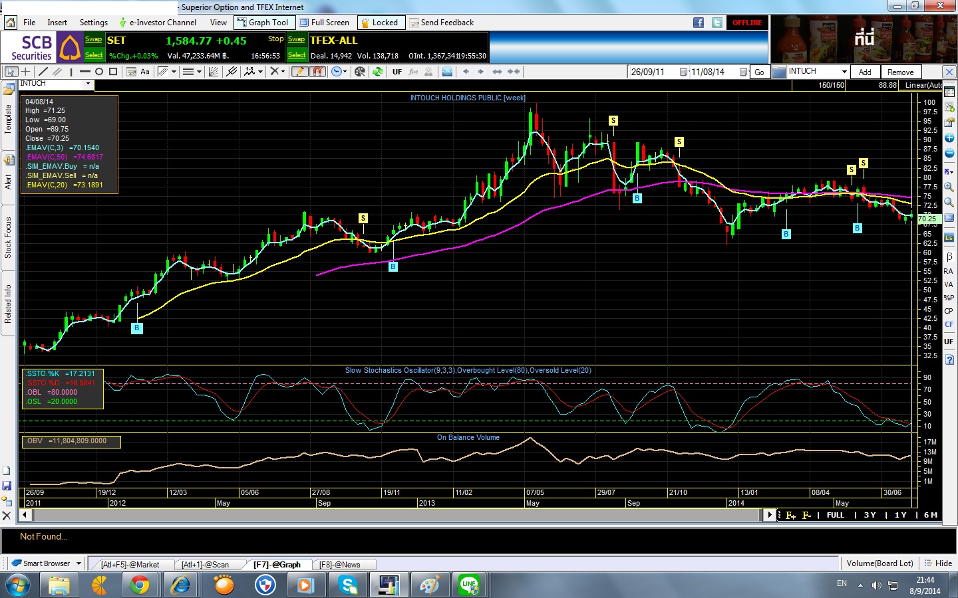
Task: Expand the INTUCH symbol dropdown near Add button
Action: point(844,72)
